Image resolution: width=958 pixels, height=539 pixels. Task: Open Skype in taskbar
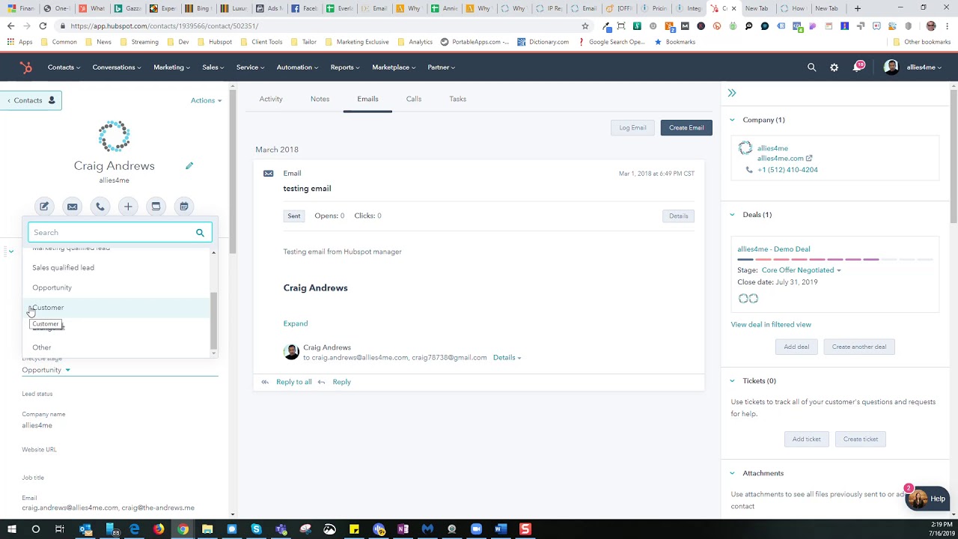[x=256, y=529]
